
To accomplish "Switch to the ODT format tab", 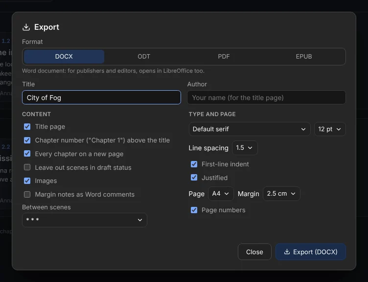I will click(144, 57).
